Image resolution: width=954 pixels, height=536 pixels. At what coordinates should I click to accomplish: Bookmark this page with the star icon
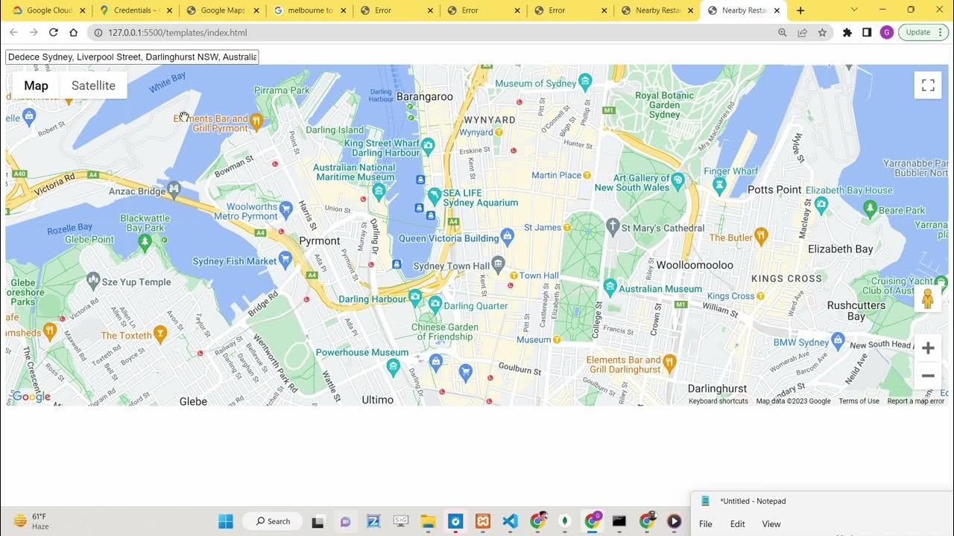(822, 33)
